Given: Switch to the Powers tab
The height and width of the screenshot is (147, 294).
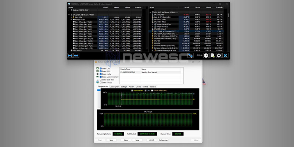Looking at the screenshot, I should [x=132, y=87].
